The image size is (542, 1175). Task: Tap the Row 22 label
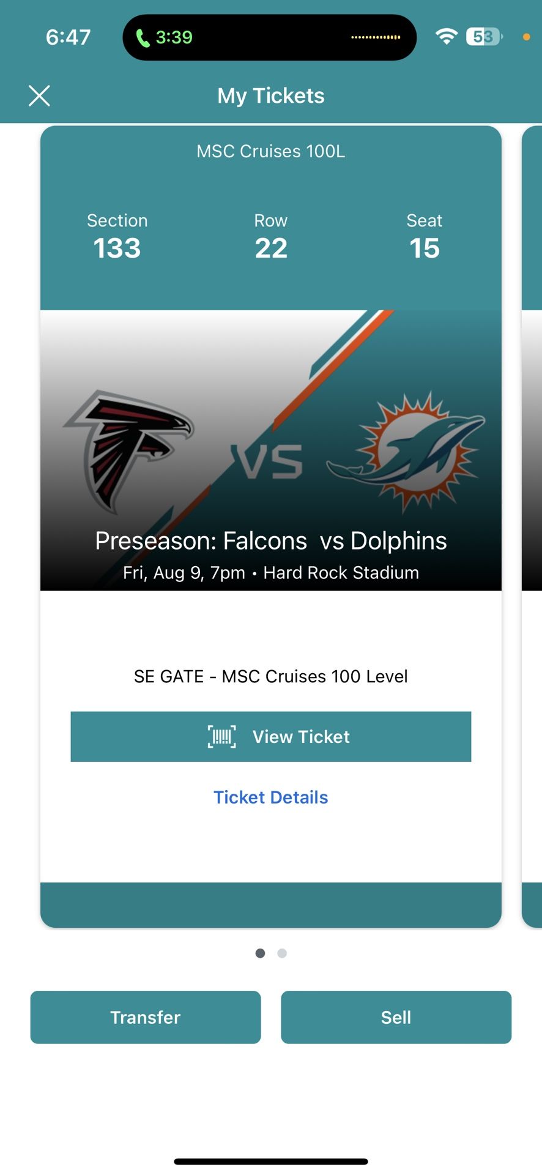[x=271, y=237]
